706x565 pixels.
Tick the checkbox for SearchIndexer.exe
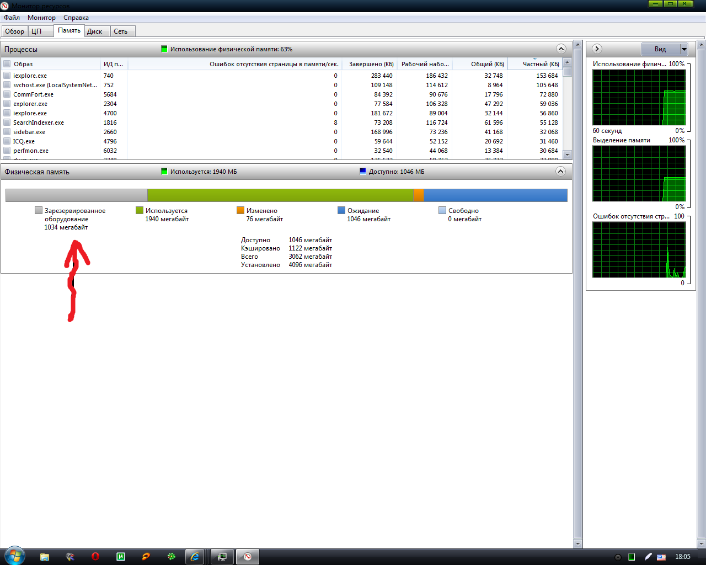pos(7,122)
